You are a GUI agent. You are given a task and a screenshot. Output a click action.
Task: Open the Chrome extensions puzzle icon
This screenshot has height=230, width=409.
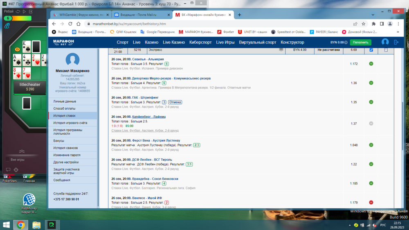tap(373, 24)
